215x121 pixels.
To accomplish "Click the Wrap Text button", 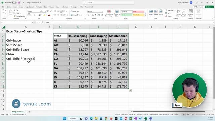I will [x=75, y=11].
